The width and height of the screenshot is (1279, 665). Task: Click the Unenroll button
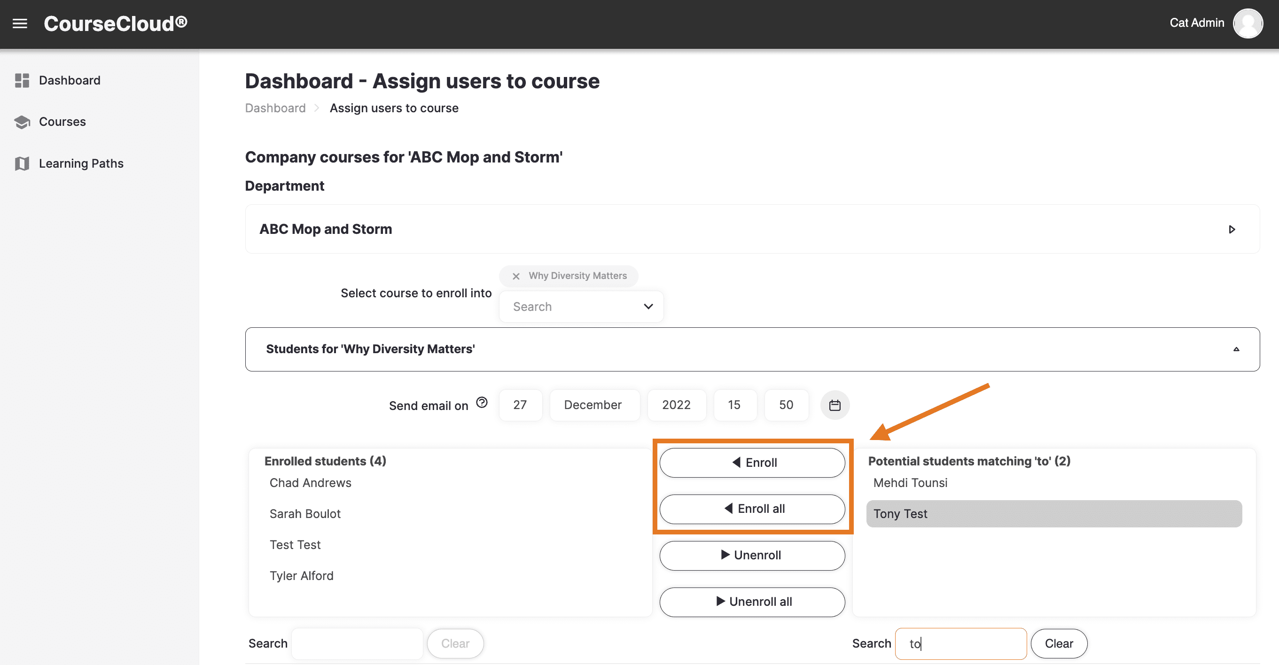[x=752, y=555]
